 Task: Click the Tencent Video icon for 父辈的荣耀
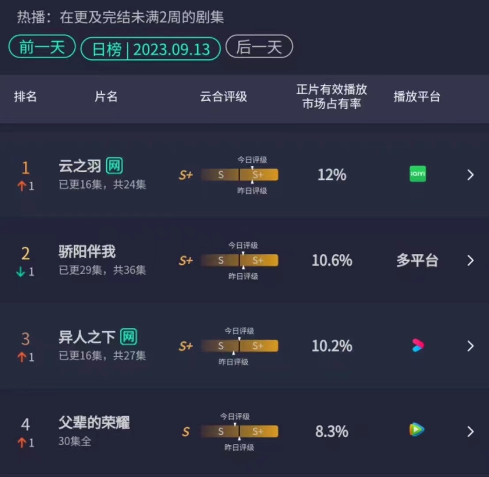[x=417, y=430]
